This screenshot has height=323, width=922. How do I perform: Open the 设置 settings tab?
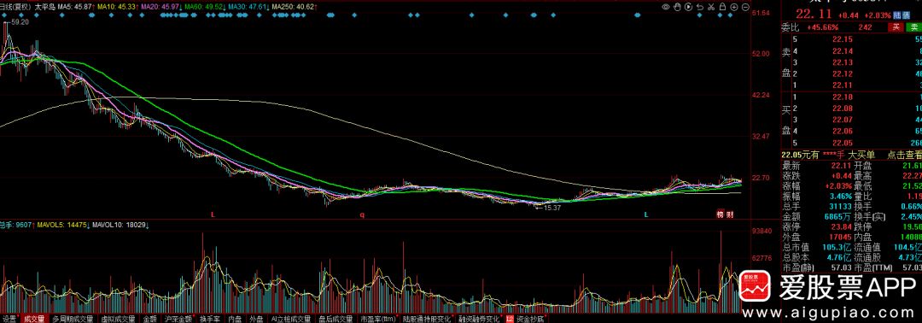[x=9, y=319]
